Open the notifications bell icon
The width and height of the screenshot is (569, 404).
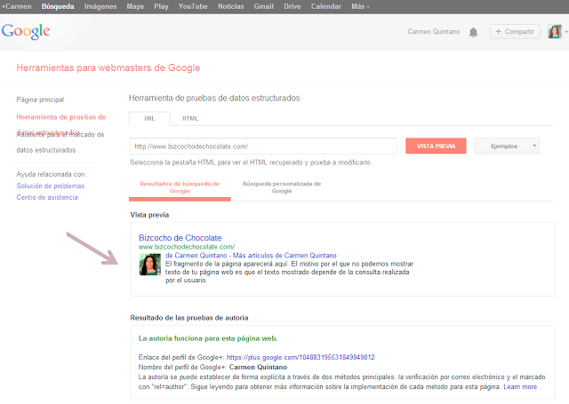pyautogui.click(x=473, y=32)
